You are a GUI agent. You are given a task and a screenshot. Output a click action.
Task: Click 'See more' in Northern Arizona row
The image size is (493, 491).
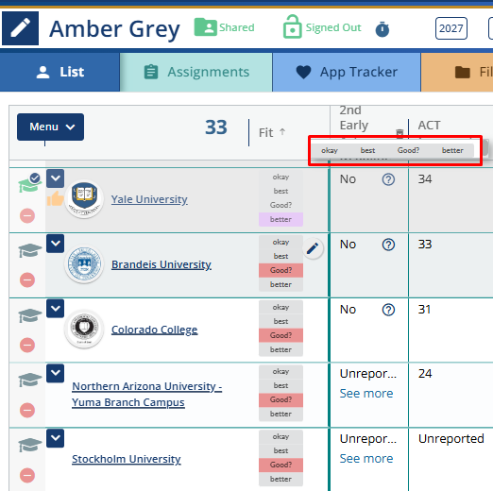coord(366,394)
